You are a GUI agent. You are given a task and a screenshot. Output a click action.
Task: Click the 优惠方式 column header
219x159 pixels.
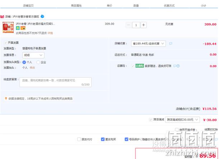click(x=169, y=6)
